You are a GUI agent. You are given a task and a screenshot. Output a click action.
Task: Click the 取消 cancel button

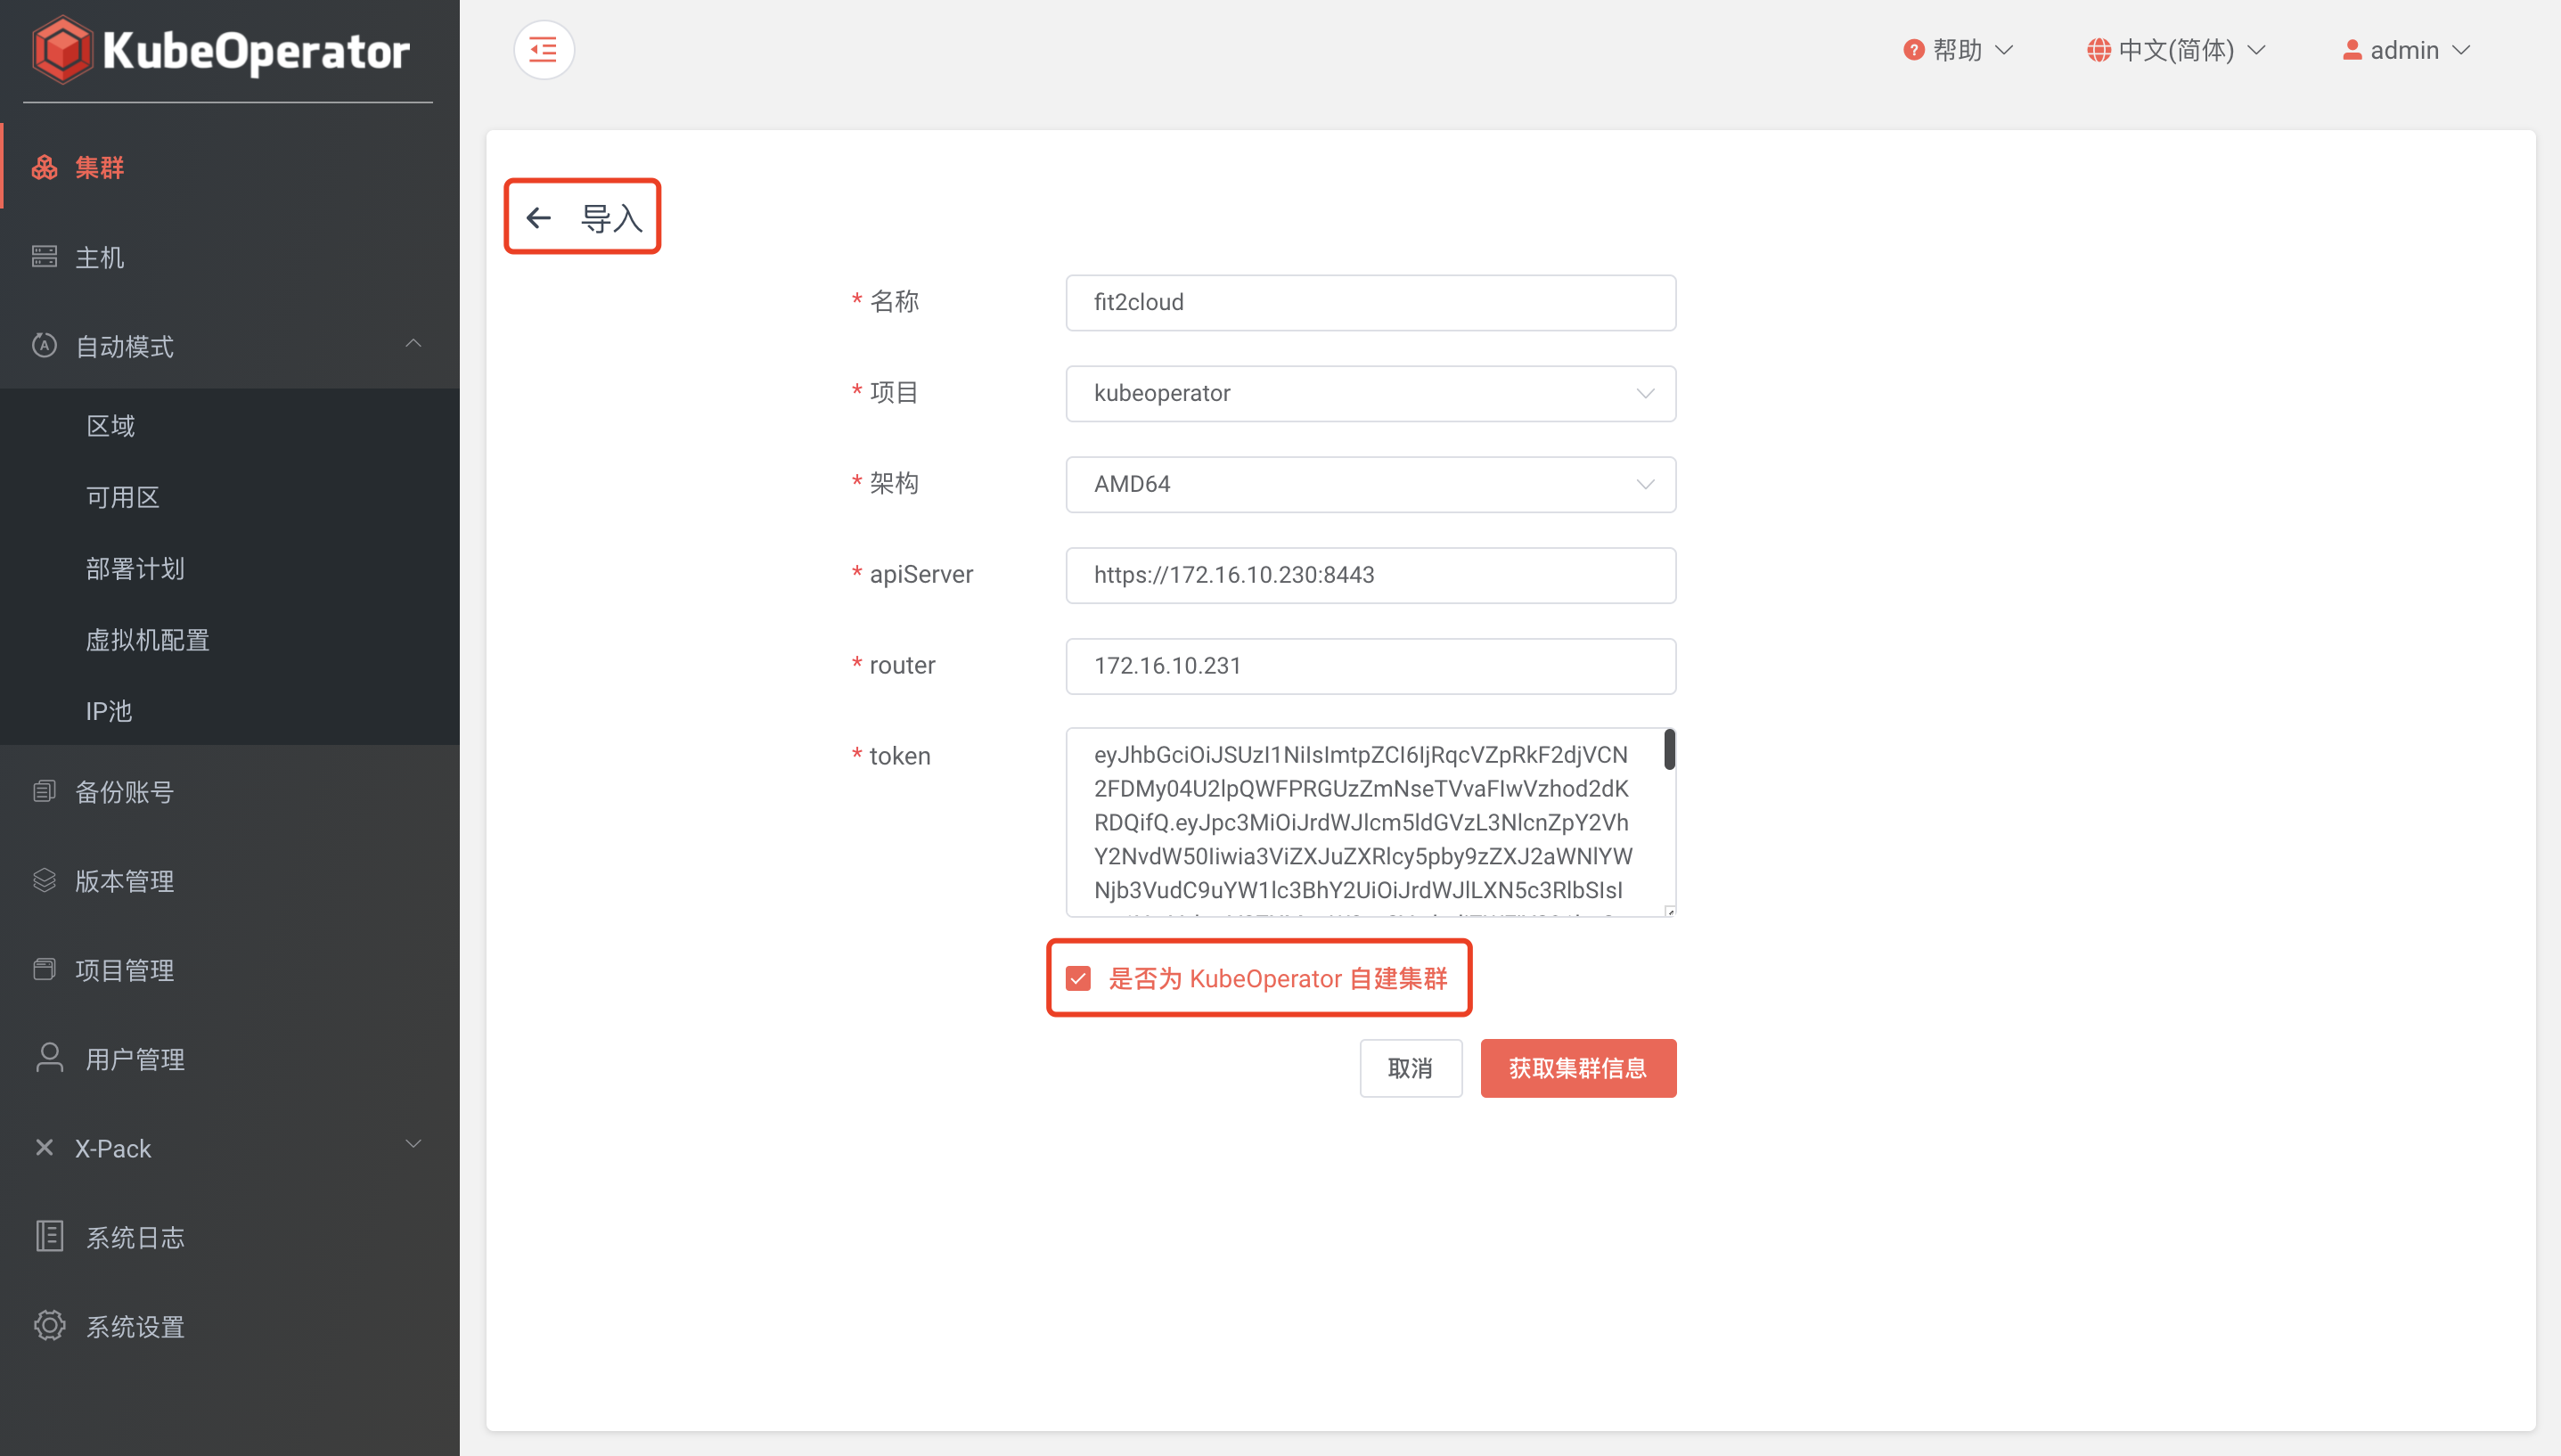point(1410,1068)
